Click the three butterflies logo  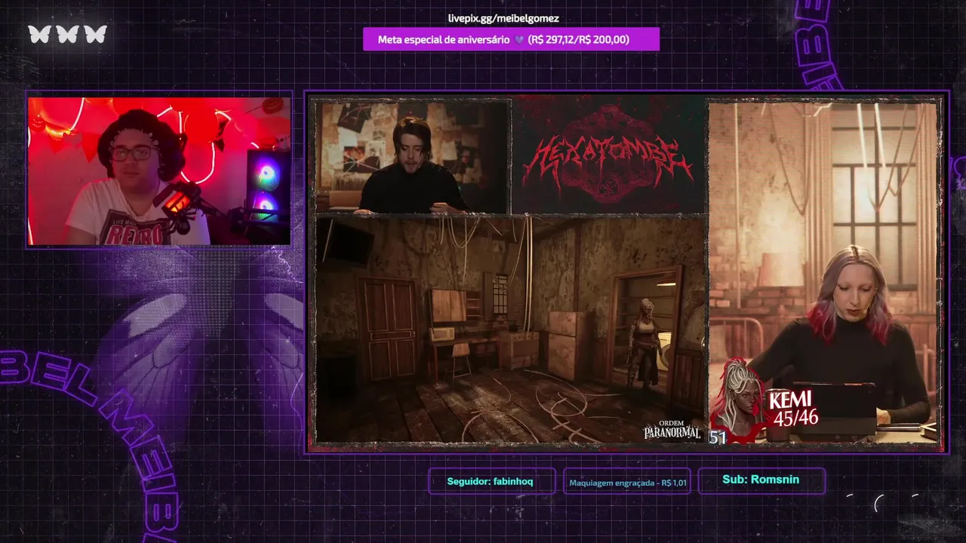[x=68, y=35]
